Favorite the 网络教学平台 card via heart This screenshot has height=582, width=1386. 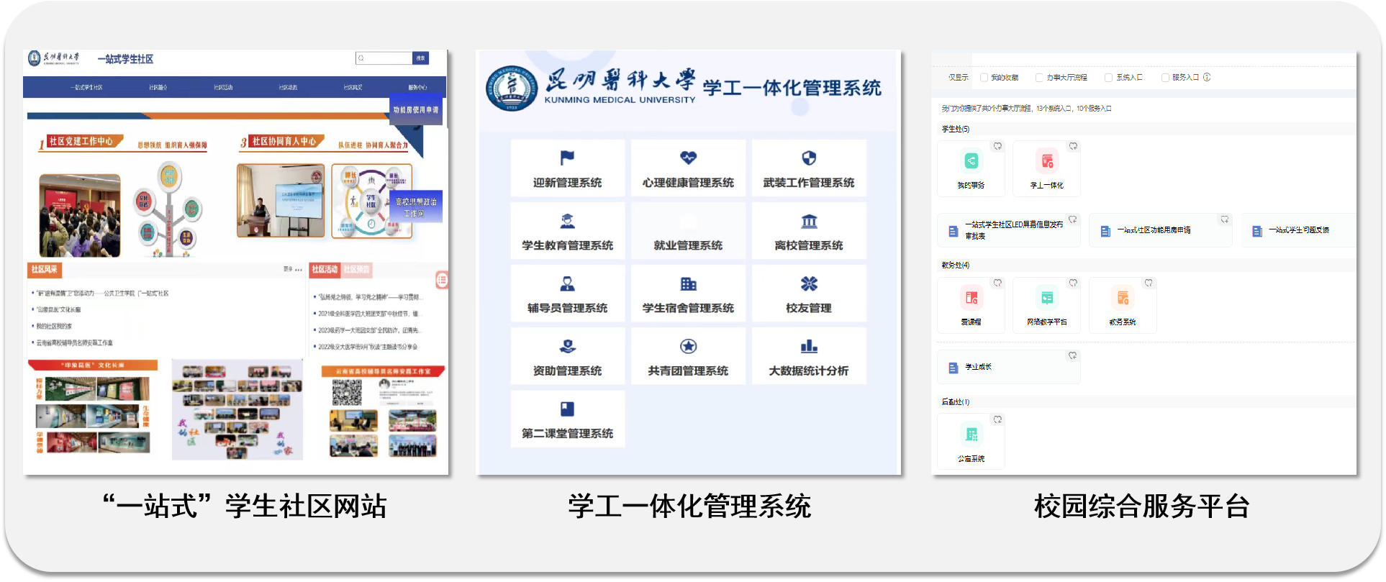tap(1073, 283)
